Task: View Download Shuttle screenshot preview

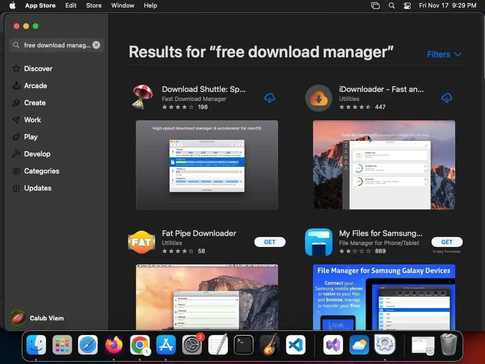Action: pyautogui.click(x=207, y=165)
